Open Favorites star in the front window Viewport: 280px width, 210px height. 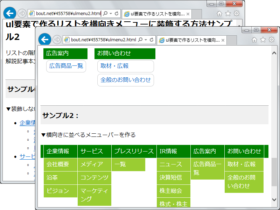click(263, 40)
